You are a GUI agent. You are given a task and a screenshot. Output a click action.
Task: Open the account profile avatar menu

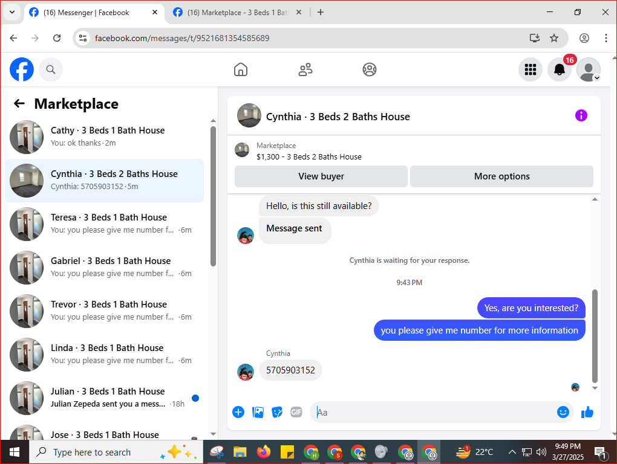pyautogui.click(x=589, y=69)
